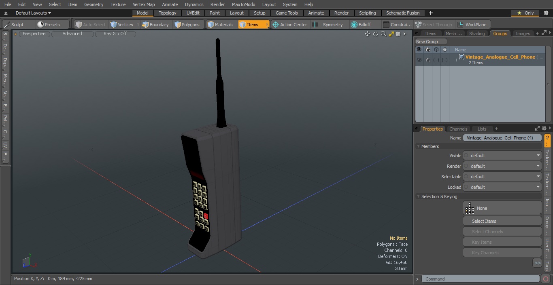Click the group item icon for Vintage_Analogue_Cell_Phone
This screenshot has height=285, width=553.
(x=462, y=57)
